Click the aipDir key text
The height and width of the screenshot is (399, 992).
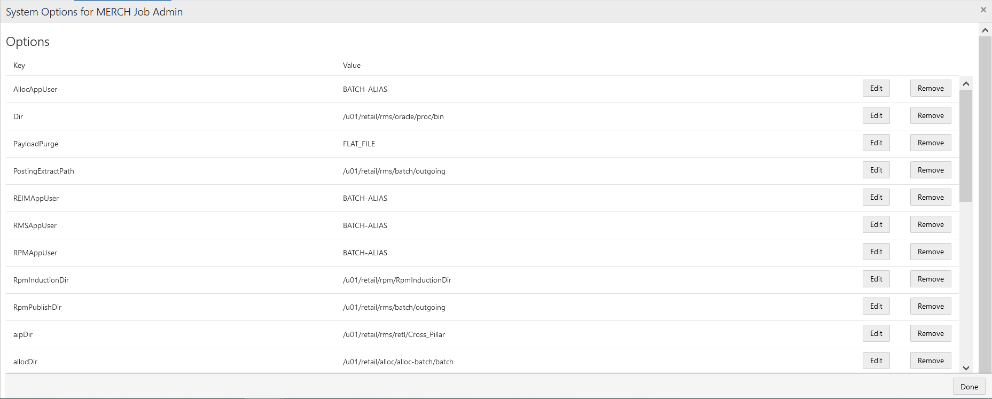click(23, 334)
